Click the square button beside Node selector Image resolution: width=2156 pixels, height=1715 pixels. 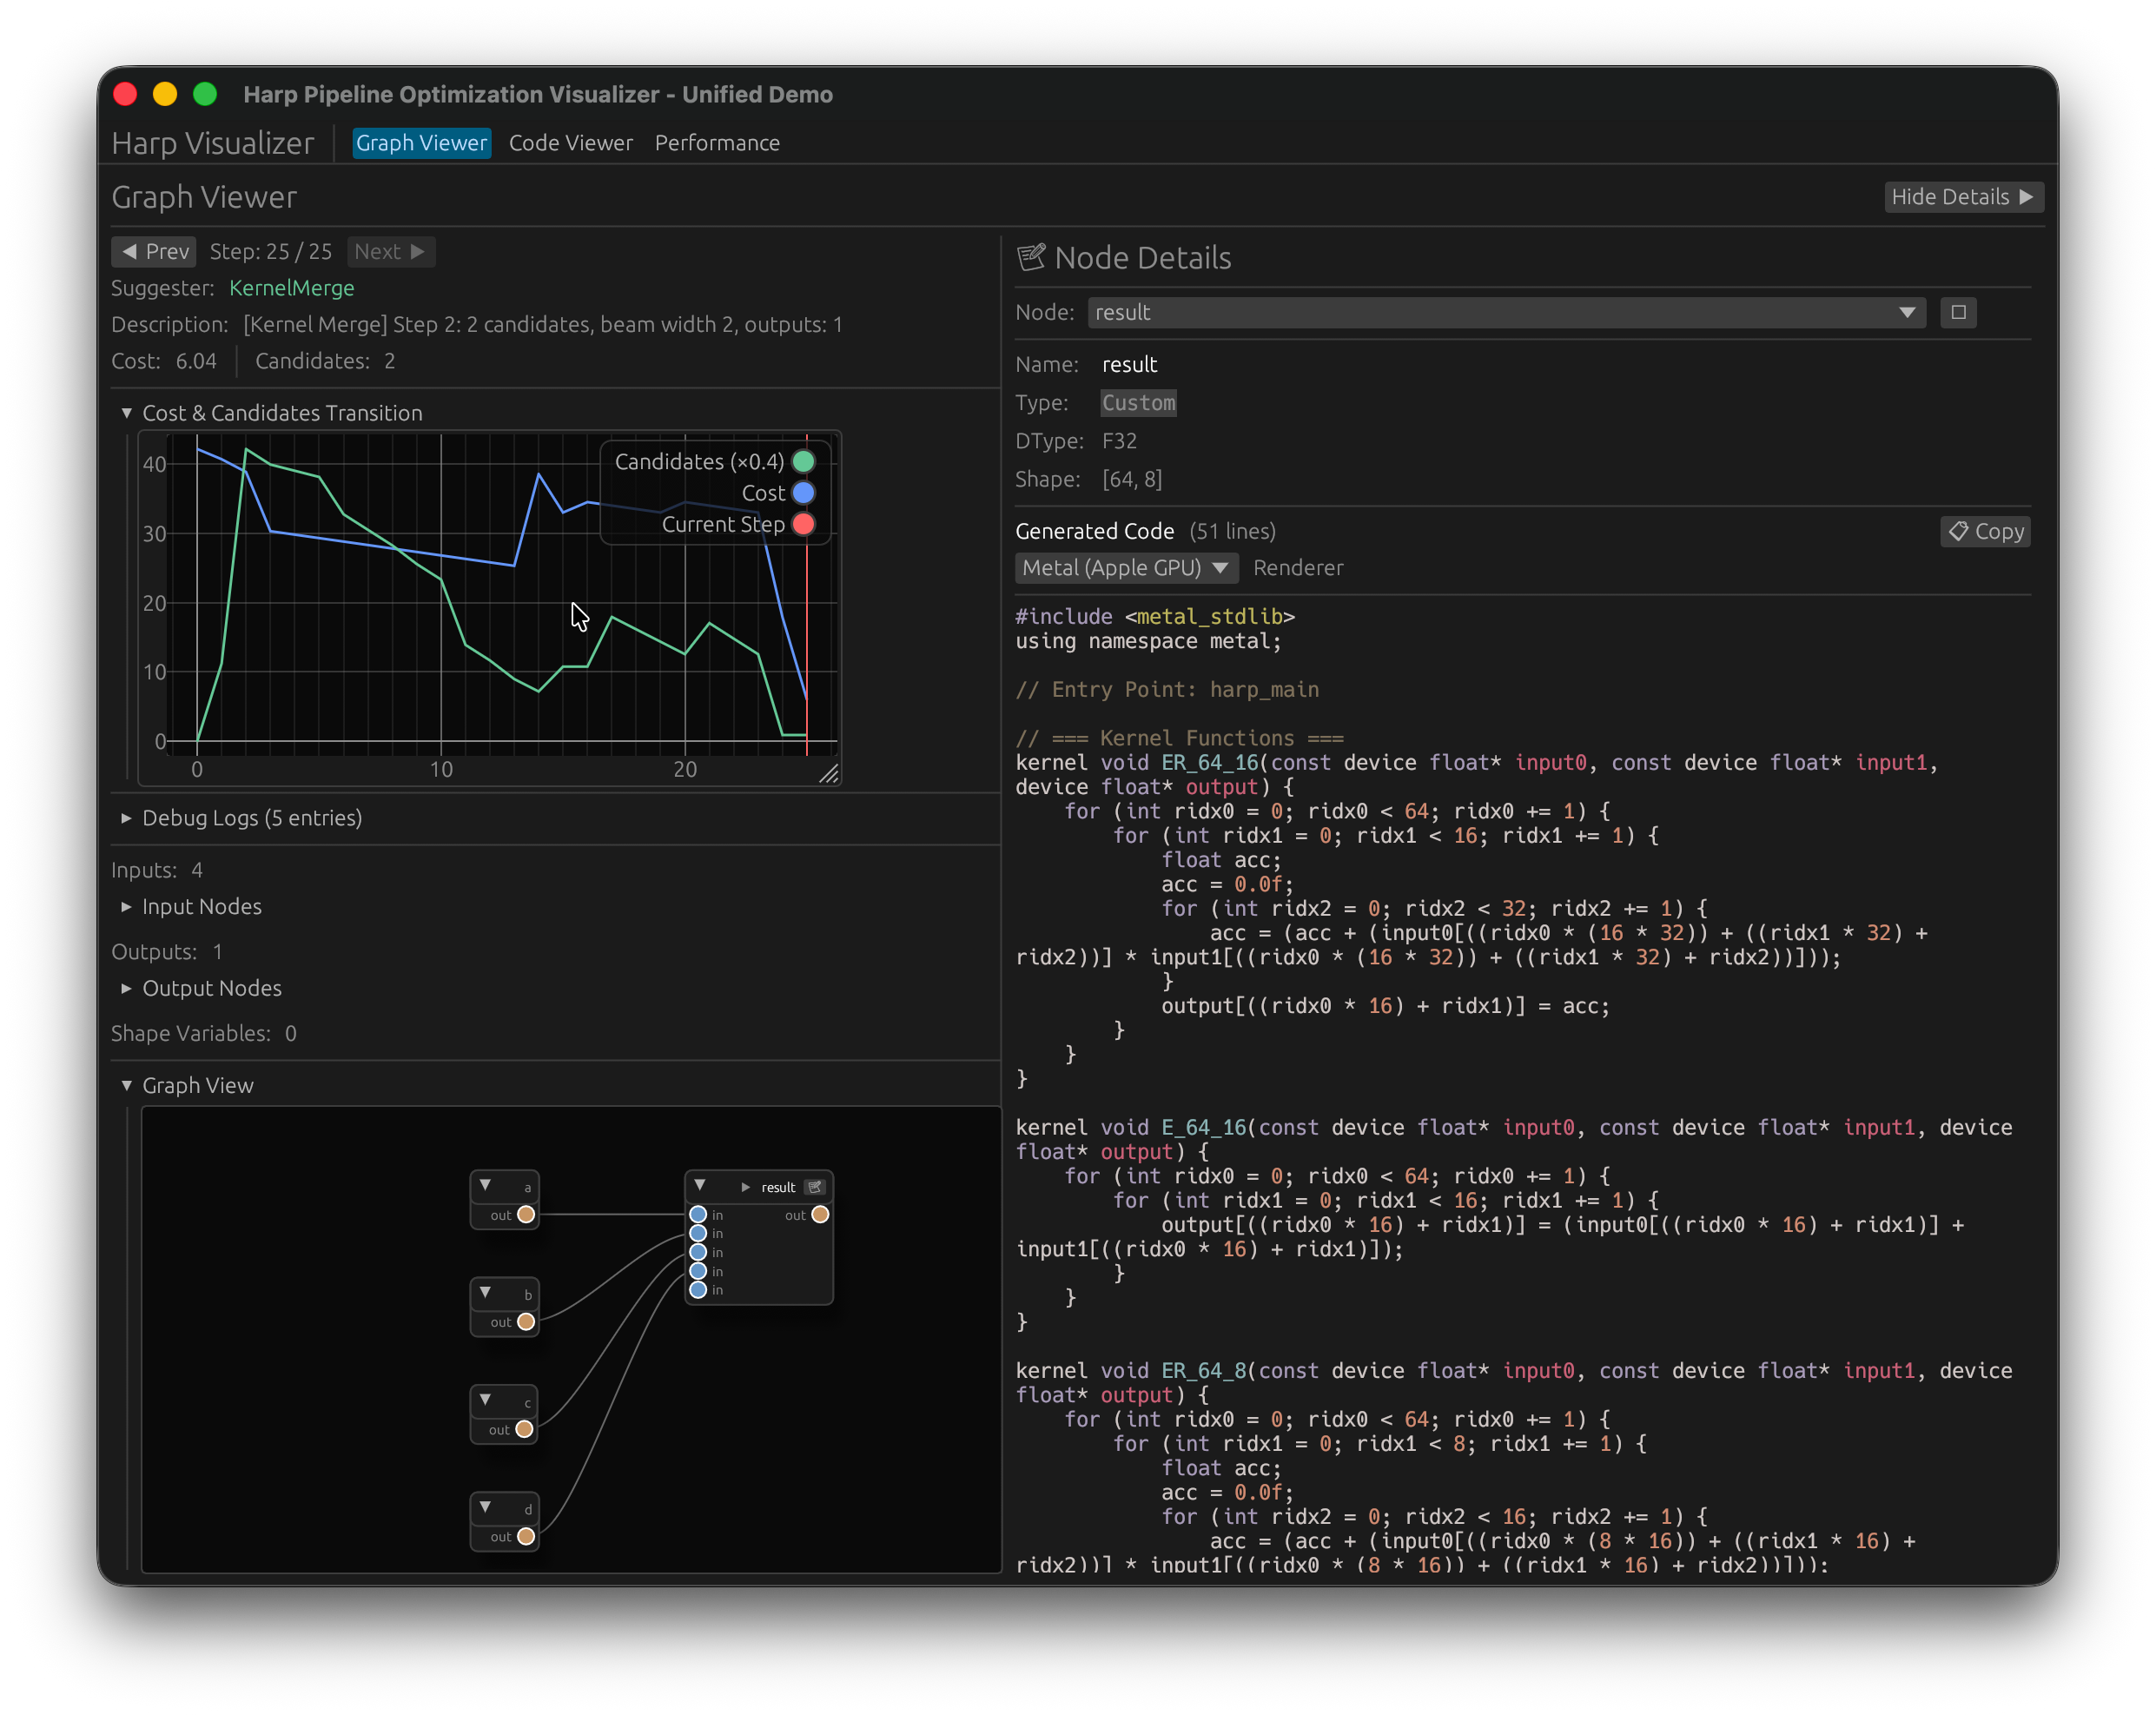[x=1958, y=313]
